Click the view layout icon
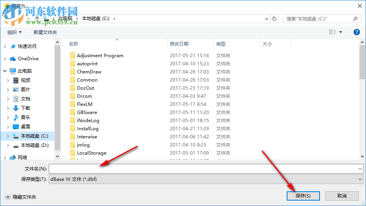The height and width of the screenshot is (206, 366). coord(332,32)
